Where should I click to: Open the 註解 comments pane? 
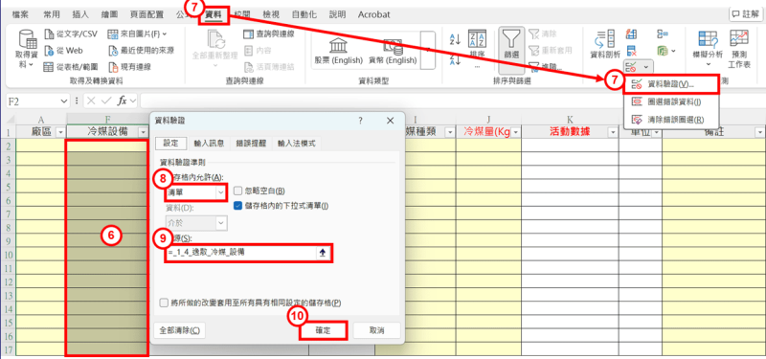(x=745, y=14)
